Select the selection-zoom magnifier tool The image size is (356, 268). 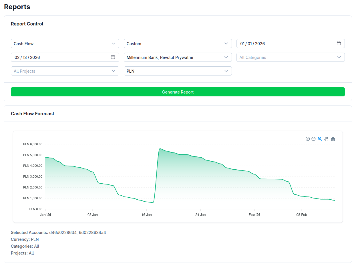click(320, 139)
